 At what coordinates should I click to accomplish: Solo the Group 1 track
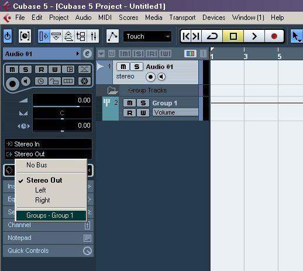pyautogui.click(x=143, y=103)
